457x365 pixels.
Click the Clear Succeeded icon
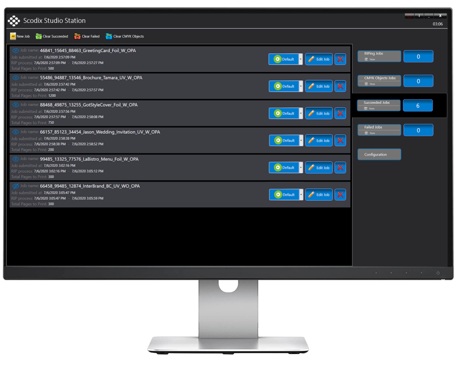39,36
